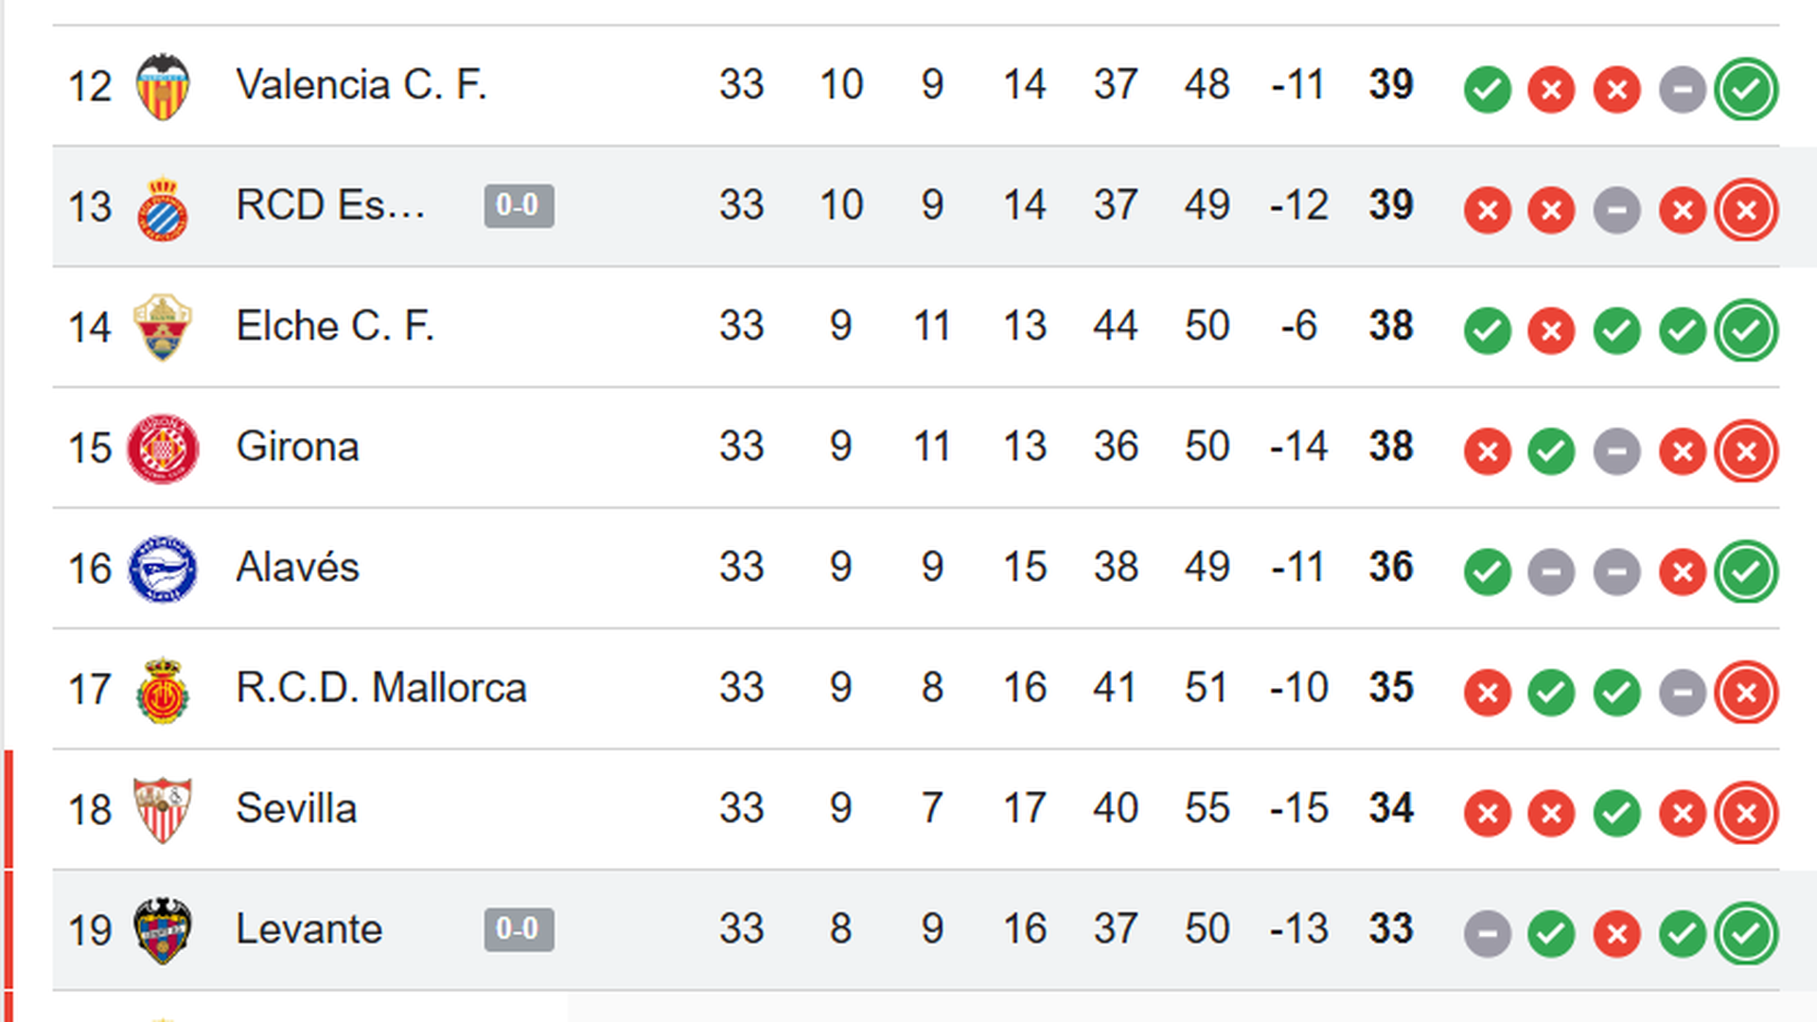Select the Elche C. F. team name
1817x1022 pixels.
(x=336, y=326)
